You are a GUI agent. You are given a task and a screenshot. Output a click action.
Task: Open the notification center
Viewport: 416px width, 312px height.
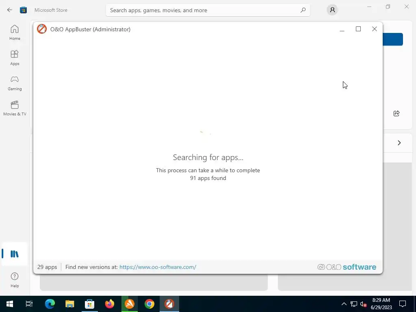pyautogui.click(x=403, y=304)
